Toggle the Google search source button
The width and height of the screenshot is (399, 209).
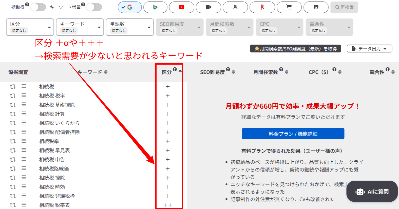130,7
